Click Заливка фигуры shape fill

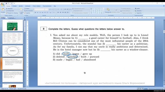[126, 8]
